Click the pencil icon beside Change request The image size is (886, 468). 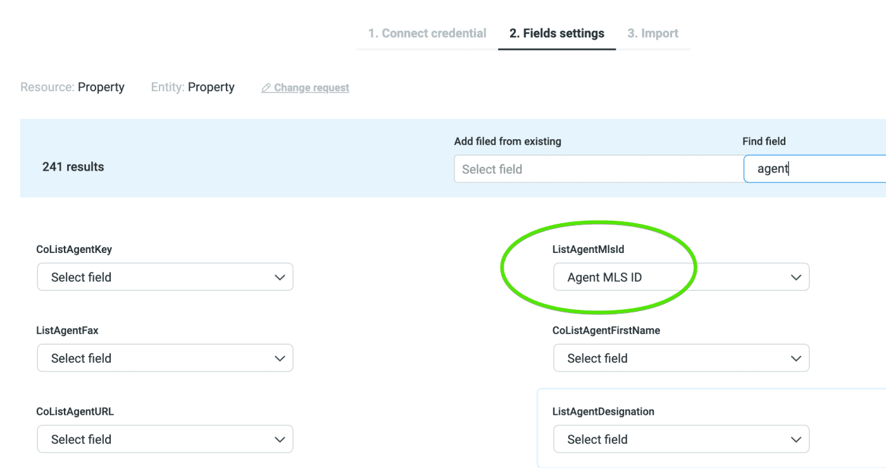point(266,87)
